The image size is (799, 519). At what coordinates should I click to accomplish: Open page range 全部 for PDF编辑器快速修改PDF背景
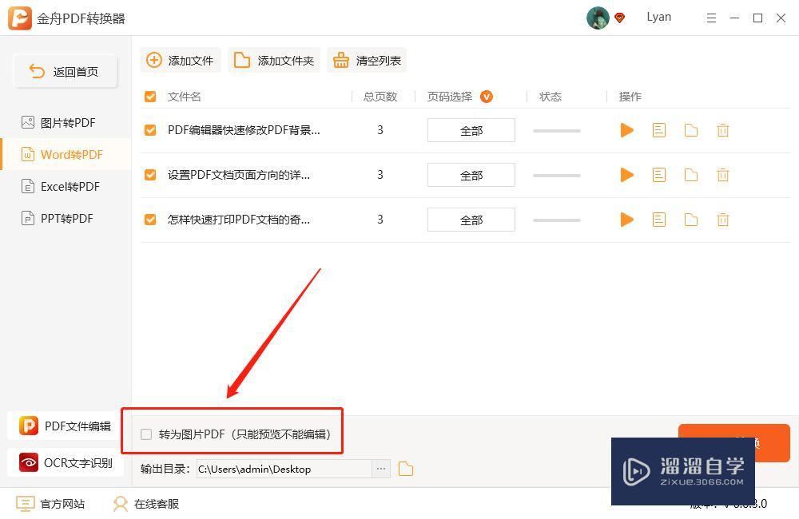pyautogui.click(x=471, y=130)
